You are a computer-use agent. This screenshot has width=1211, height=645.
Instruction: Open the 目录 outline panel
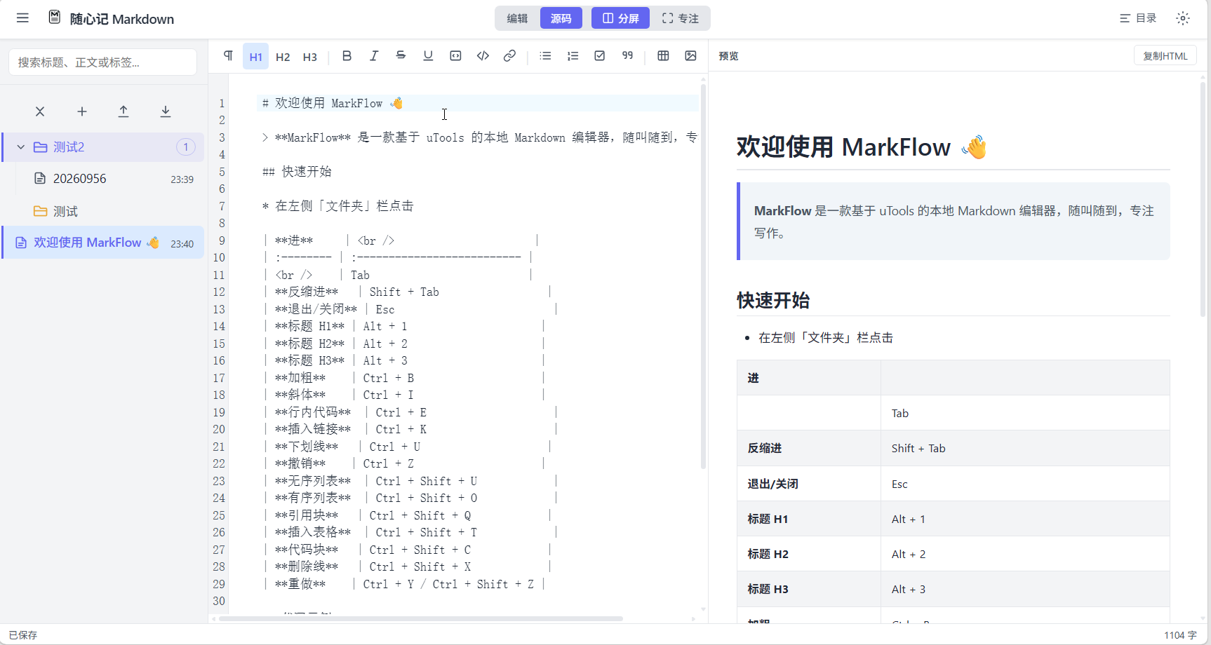(x=1138, y=18)
